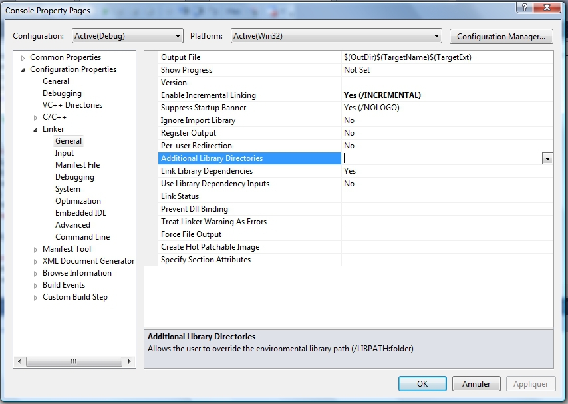568x404 pixels.
Task: Expand the C/C++ tree node
Action: [x=36, y=118]
